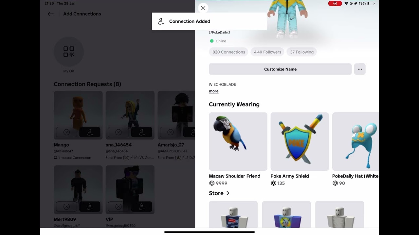Decline ana_146454's connection request
419x235 pixels.
tap(118, 132)
